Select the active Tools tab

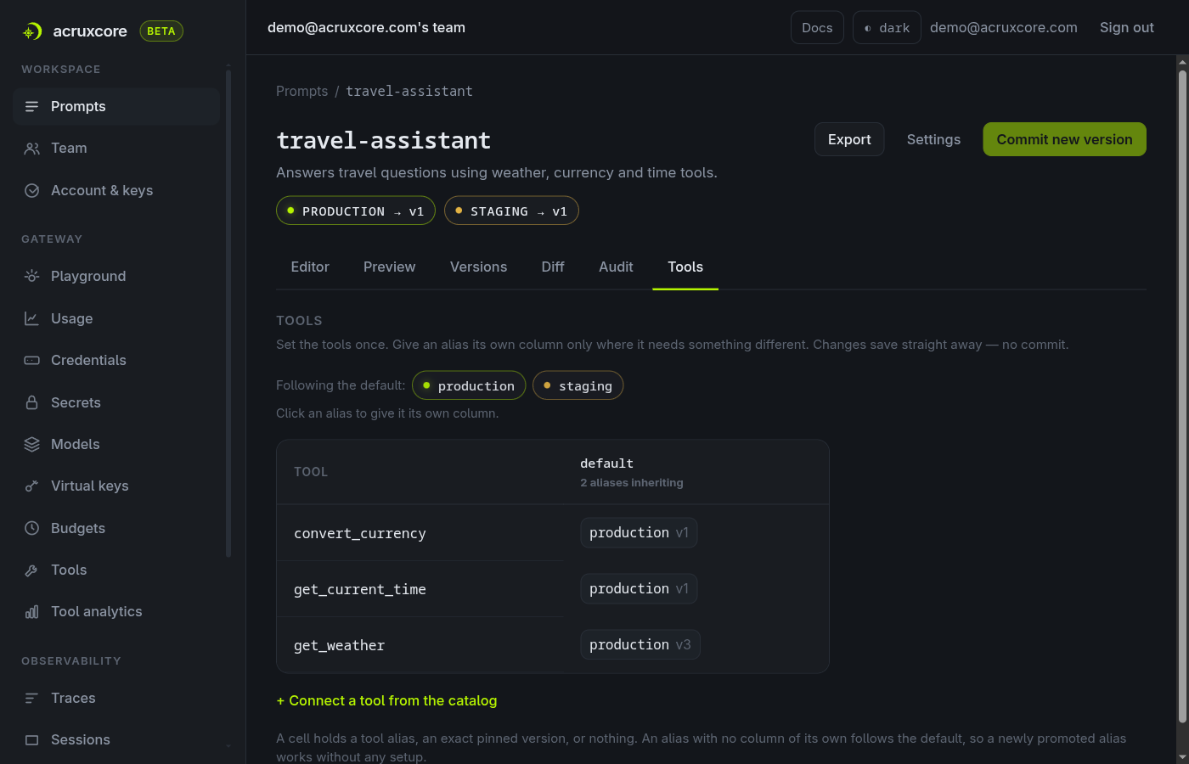[x=685, y=267]
